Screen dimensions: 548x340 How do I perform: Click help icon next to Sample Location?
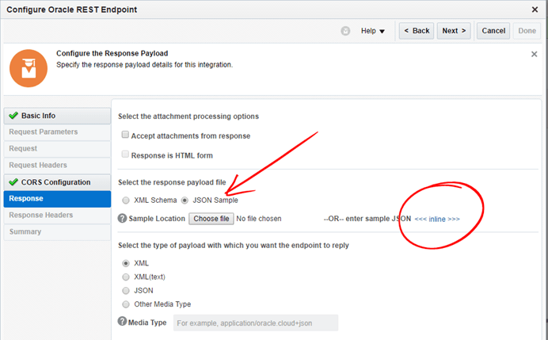(123, 218)
